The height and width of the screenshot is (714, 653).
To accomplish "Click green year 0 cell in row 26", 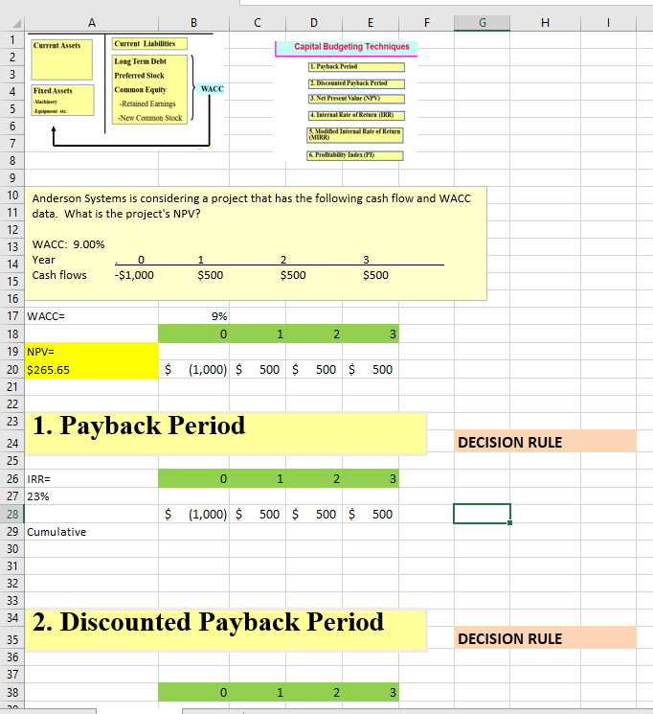I will (x=193, y=478).
